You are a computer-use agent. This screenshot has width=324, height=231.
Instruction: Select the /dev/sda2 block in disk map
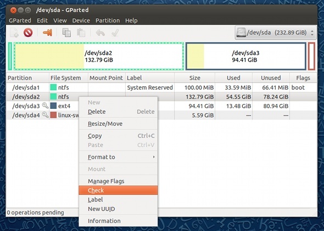tap(99, 56)
